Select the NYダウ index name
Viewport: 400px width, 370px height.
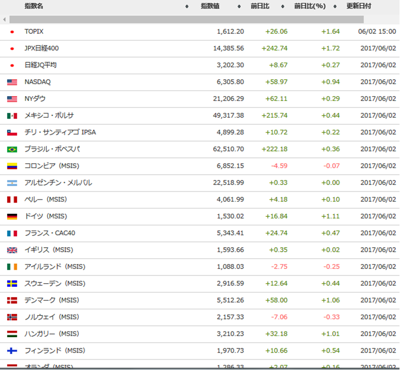click(x=35, y=99)
